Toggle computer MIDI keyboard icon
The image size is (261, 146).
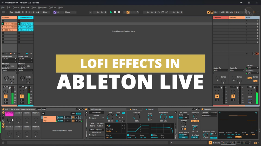click(x=212, y=12)
